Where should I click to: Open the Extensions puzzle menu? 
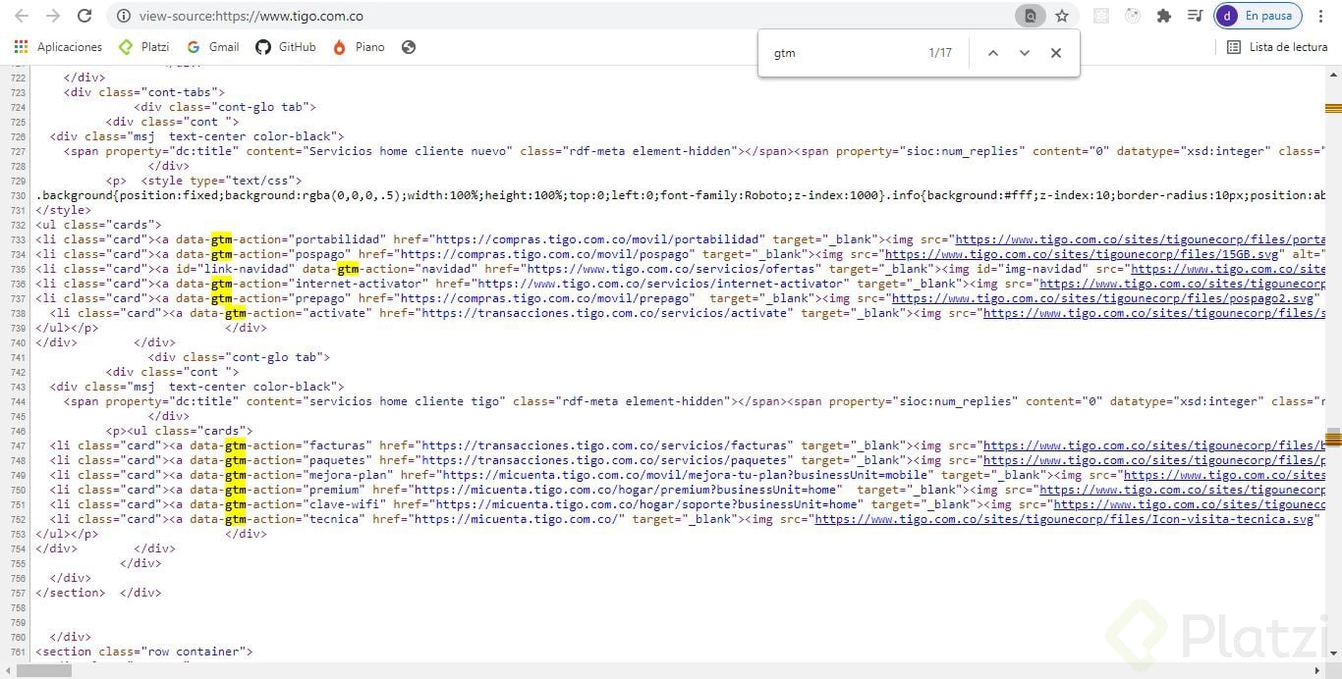1164,16
